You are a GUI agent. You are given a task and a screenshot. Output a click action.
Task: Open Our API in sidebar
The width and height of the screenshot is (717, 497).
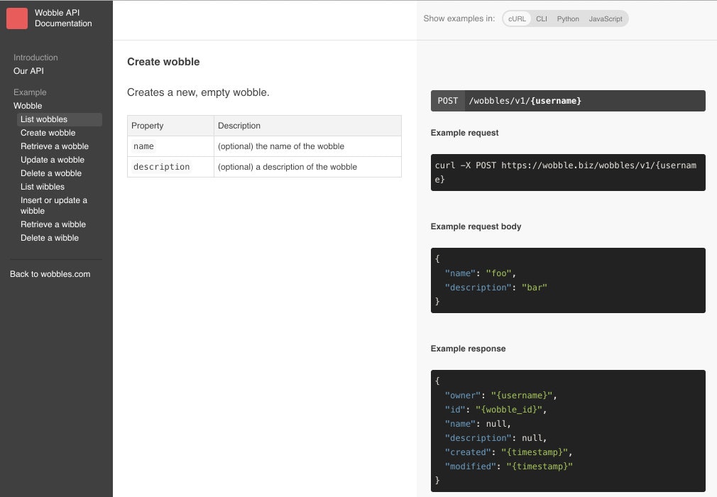coord(29,71)
